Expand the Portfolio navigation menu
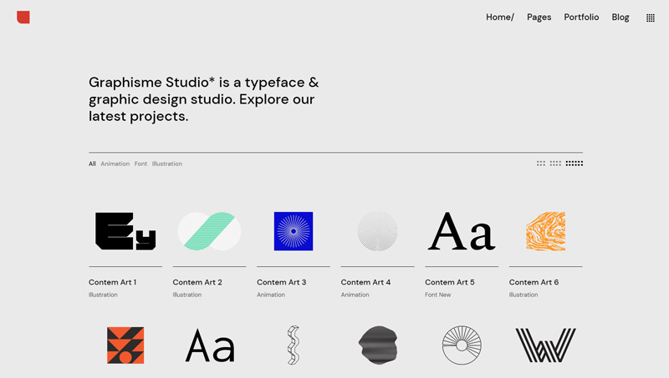The height and width of the screenshot is (378, 669). [581, 18]
